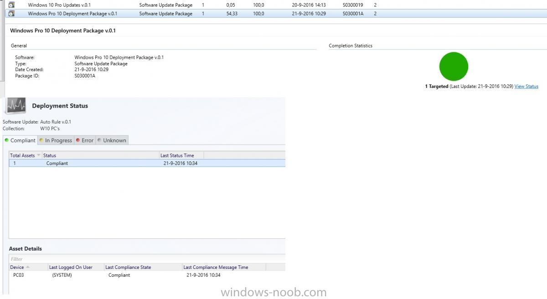Click S030001A in the selected list row

(x=353, y=14)
